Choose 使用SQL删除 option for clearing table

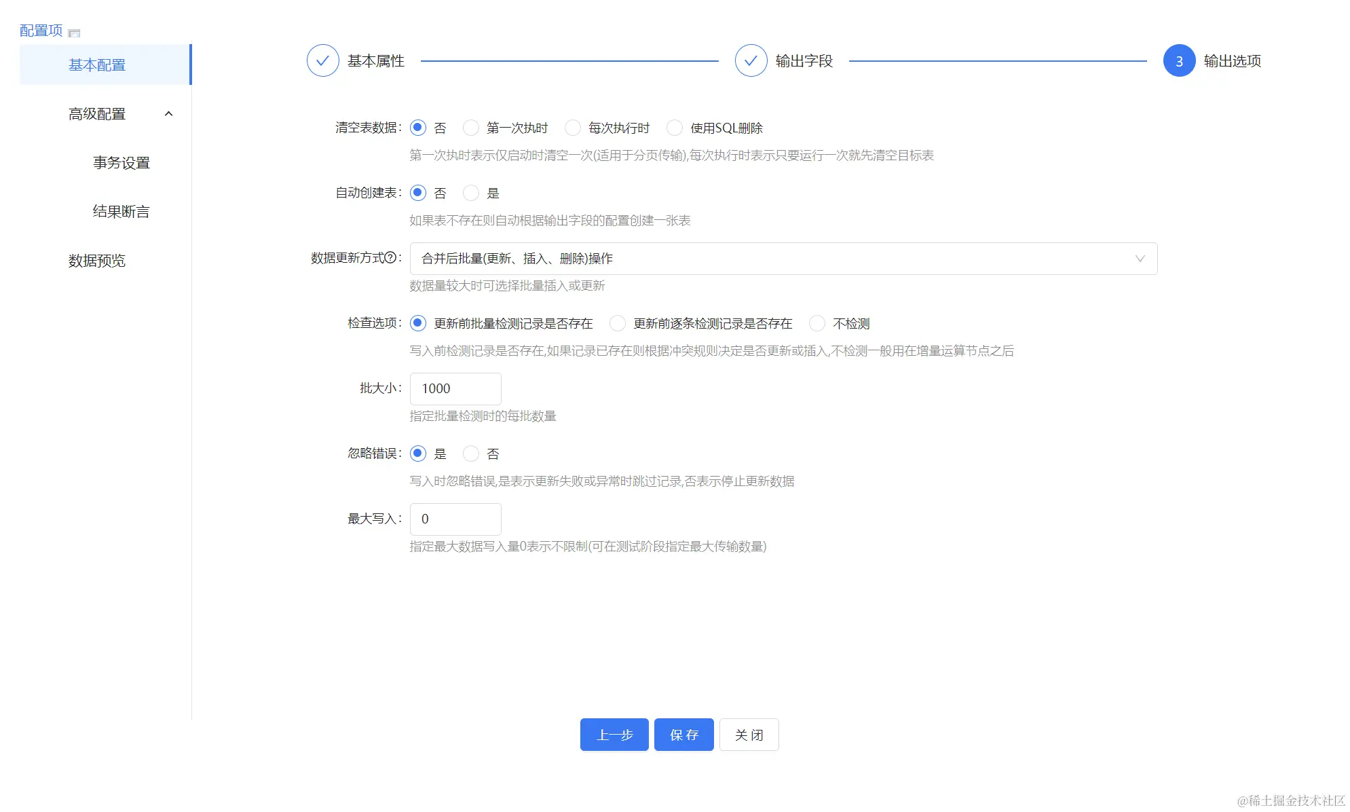674,128
